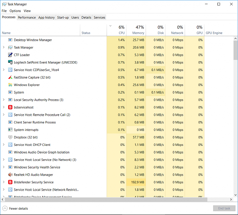Image resolution: width=238 pixels, height=215 pixels.
Task: Click Windows Audio Device Graph Isolation icon
Action: [x=10, y=152]
